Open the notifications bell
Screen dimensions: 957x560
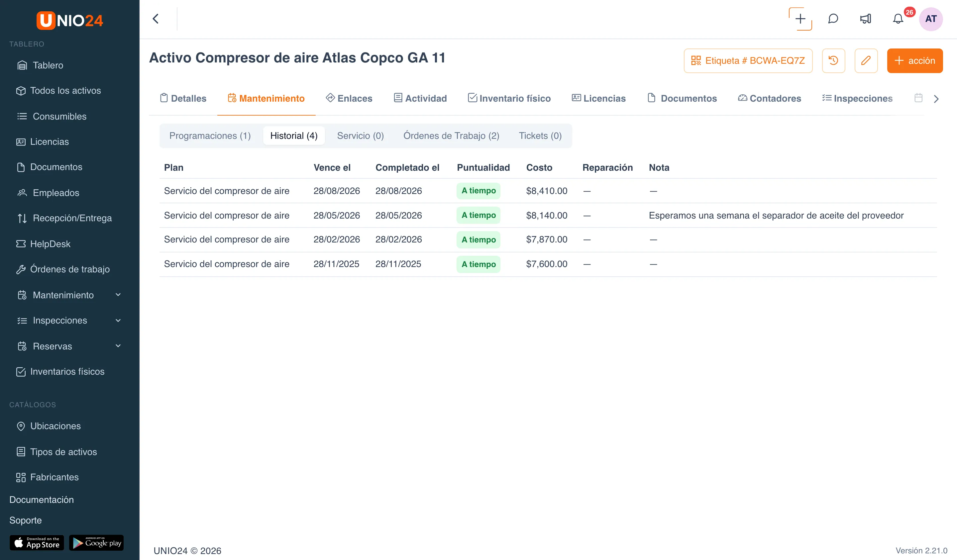[x=898, y=19]
